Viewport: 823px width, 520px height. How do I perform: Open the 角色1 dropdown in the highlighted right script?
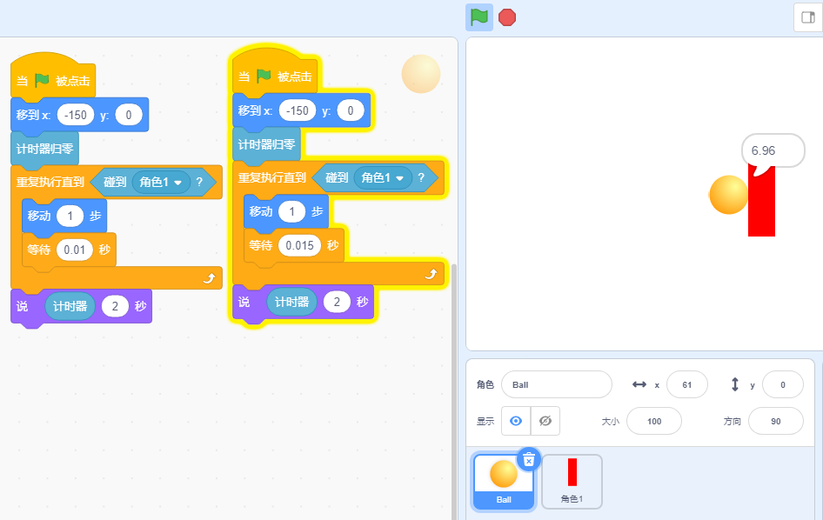pyautogui.click(x=383, y=178)
